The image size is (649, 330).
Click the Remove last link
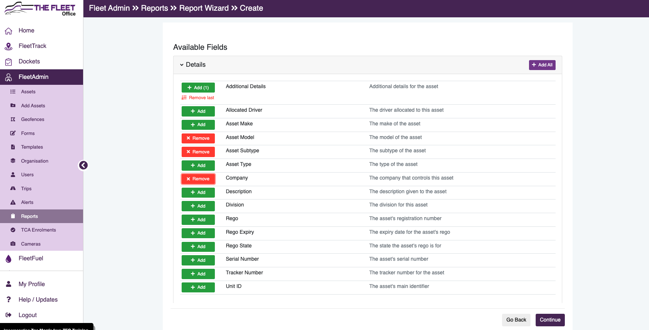[198, 98]
